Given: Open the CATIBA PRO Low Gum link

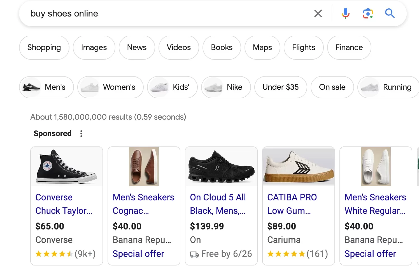Looking at the screenshot, I should (292, 204).
